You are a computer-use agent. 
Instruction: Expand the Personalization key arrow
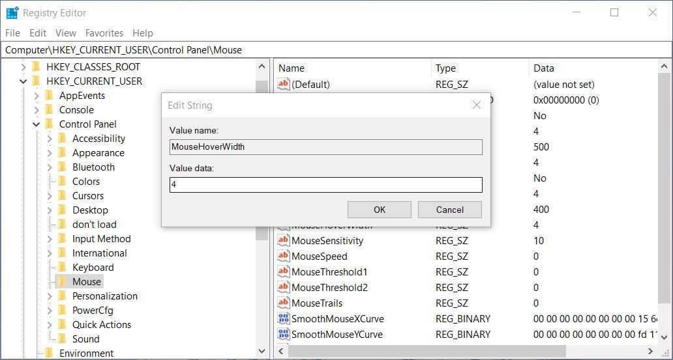50,296
